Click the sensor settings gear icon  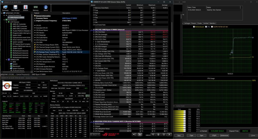[164, 134]
